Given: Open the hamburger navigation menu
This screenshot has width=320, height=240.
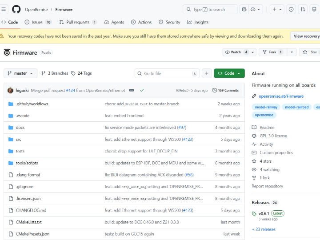Looking at the screenshot, I should tap(4, 9).
